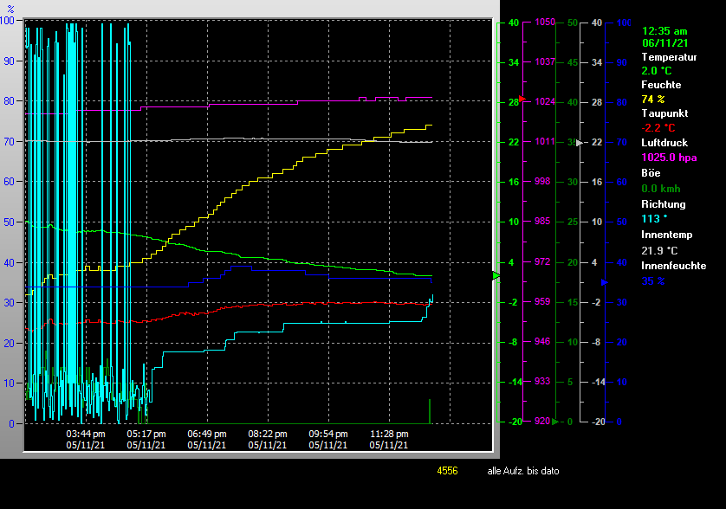Click the dark green gust marker at axis bottom
This screenshot has width=726, height=509.
555,422
